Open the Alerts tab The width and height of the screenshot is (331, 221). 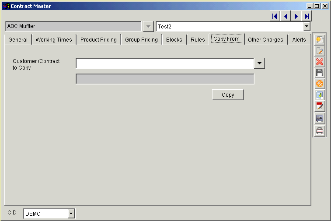tap(299, 39)
